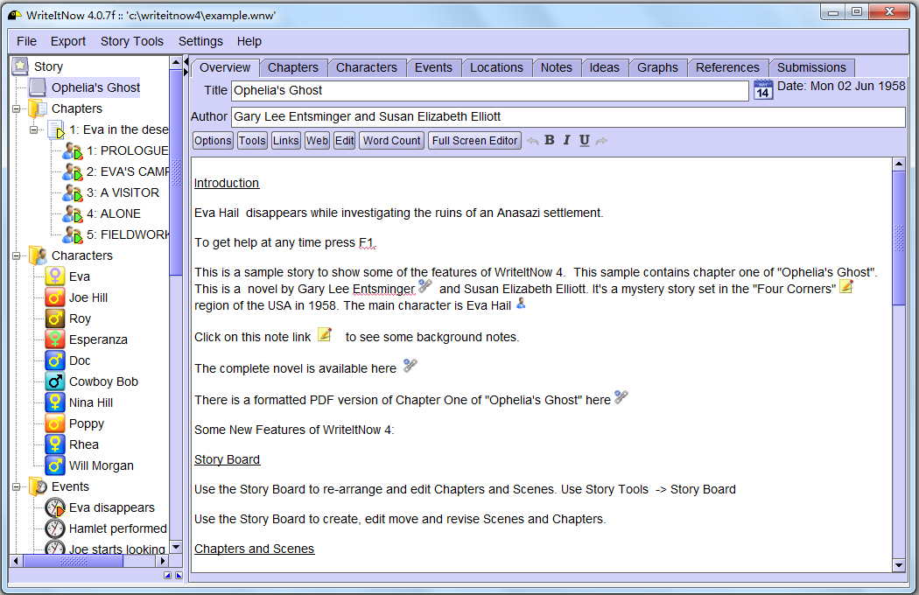Click the redo arrow icon
Screen dimensions: 919x595
tap(602, 141)
